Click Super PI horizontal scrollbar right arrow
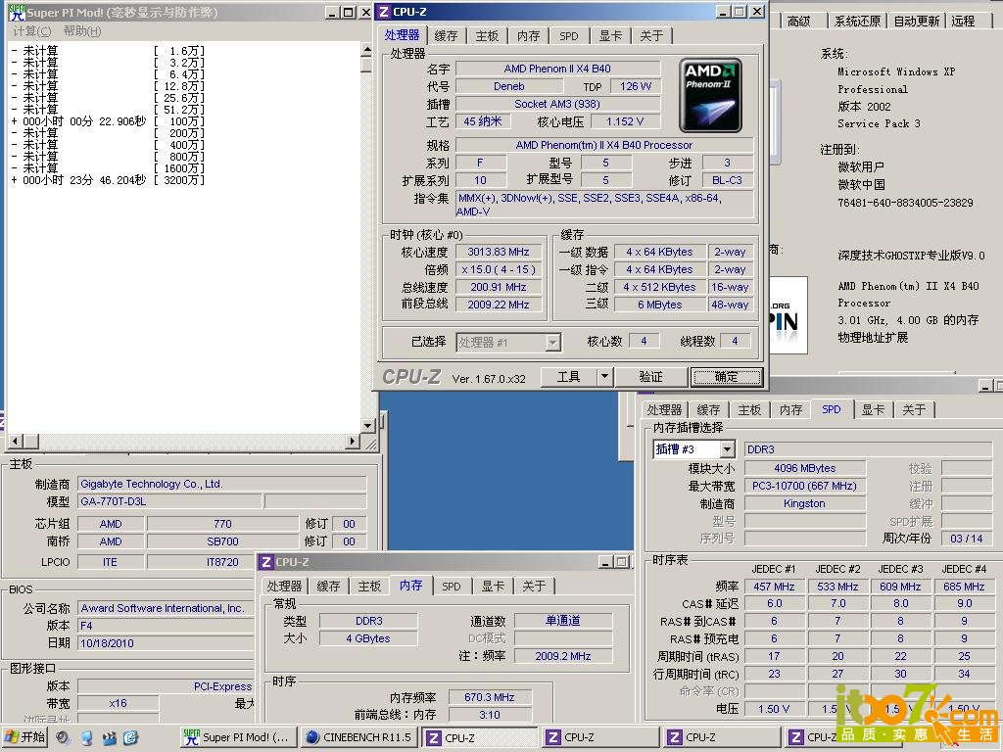 [x=353, y=441]
